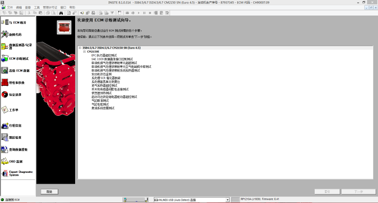Click the RP1210A (J1939) Firmware status text
Image resolution: width=378 pixels, height=203 pixels.
coord(260,199)
